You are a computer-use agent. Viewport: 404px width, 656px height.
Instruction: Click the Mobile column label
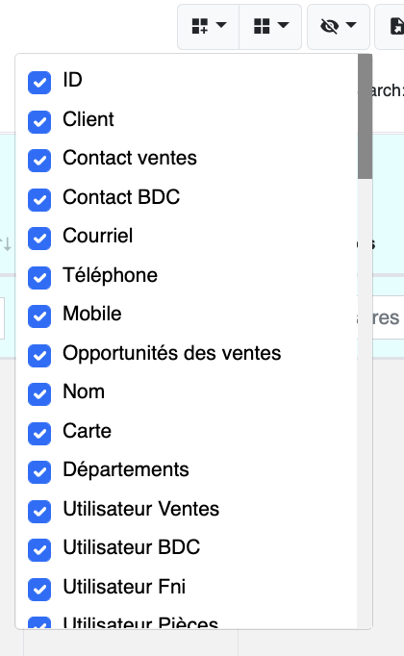pyautogui.click(x=92, y=314)
